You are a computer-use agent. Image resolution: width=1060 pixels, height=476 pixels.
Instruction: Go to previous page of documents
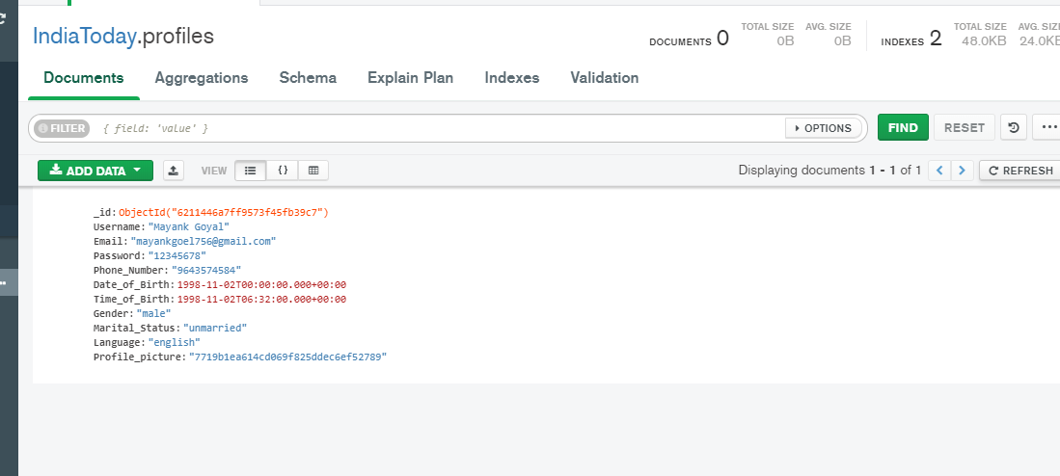click(939, 171)
